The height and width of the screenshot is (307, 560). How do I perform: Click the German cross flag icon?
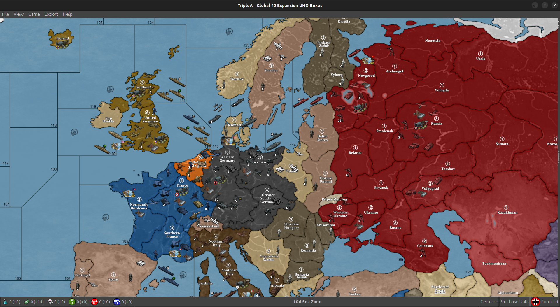coord(535,302)
